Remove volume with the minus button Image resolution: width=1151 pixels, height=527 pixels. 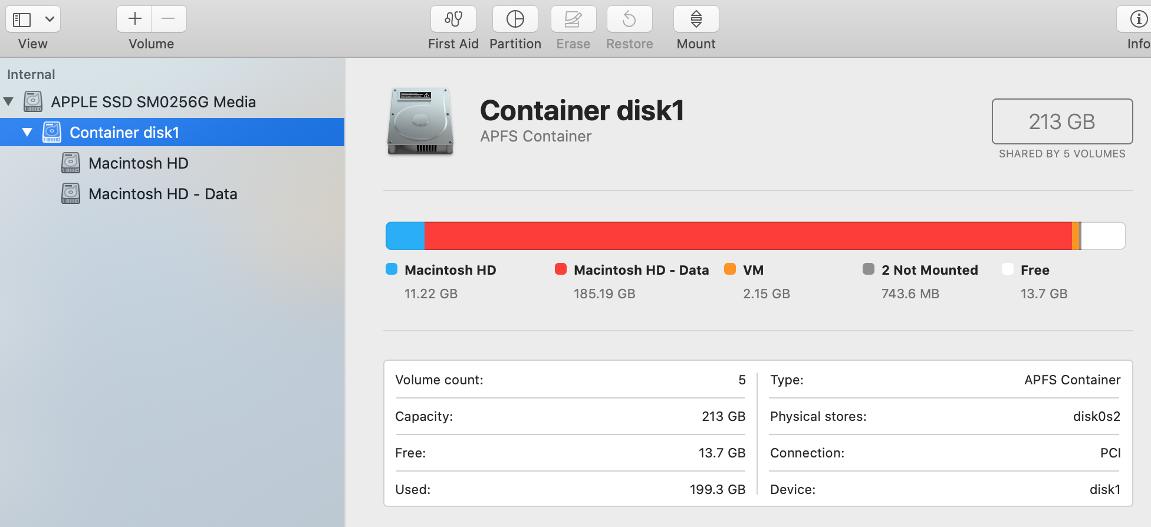[169, 19]
